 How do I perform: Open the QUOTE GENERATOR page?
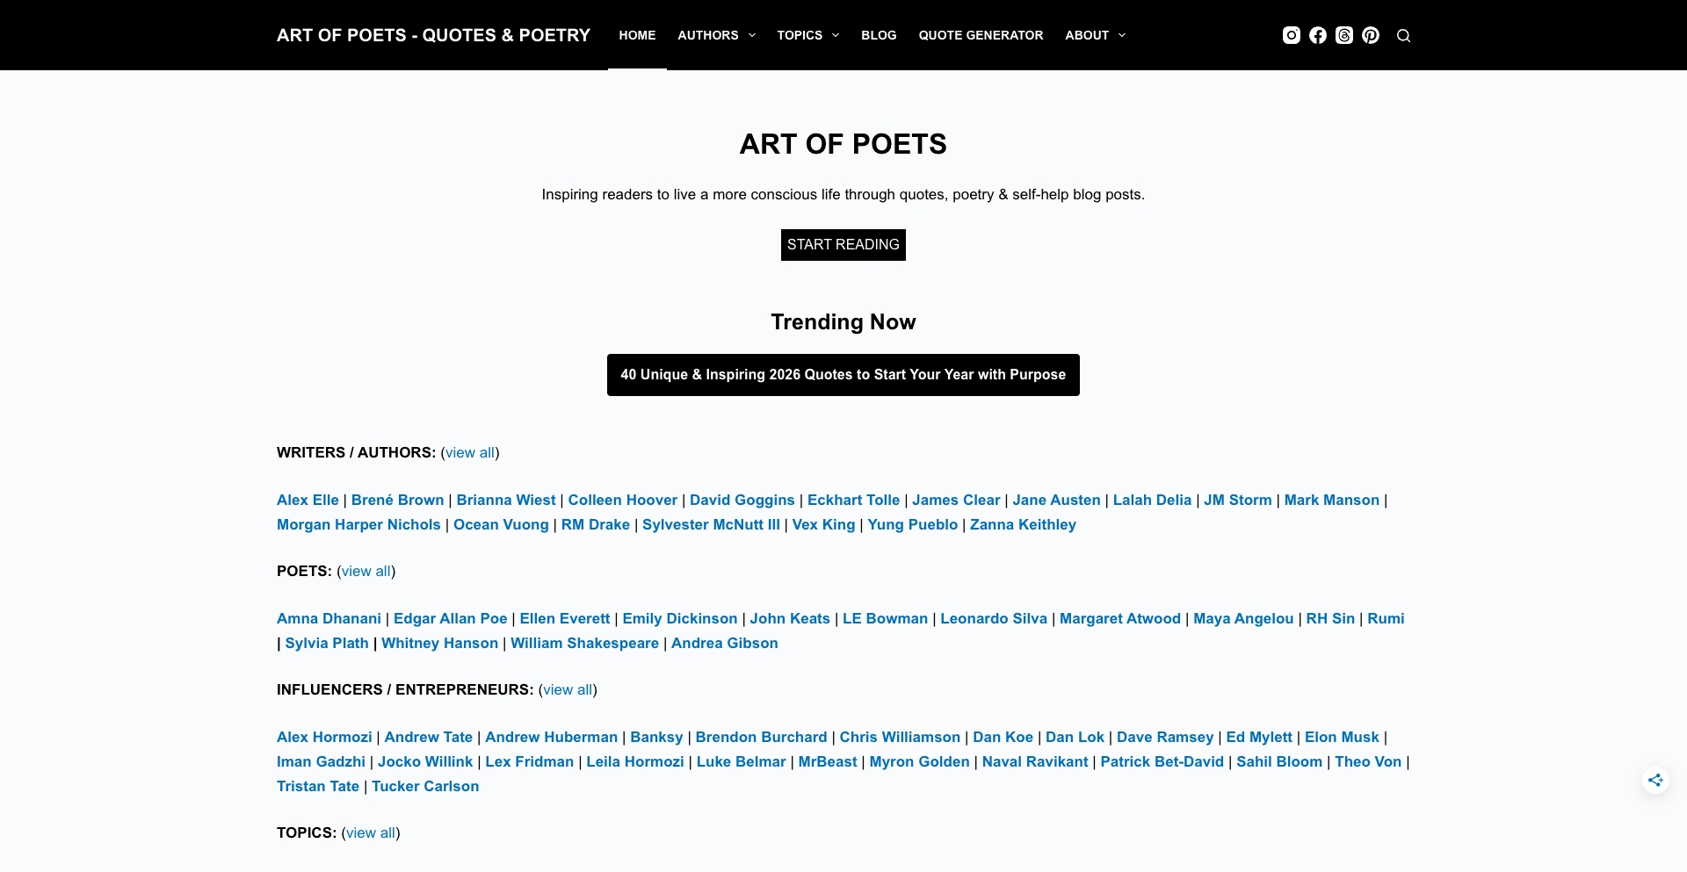point(980,35)
